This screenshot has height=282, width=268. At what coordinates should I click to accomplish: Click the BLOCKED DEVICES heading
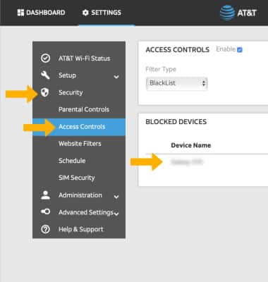click(176, 122)
